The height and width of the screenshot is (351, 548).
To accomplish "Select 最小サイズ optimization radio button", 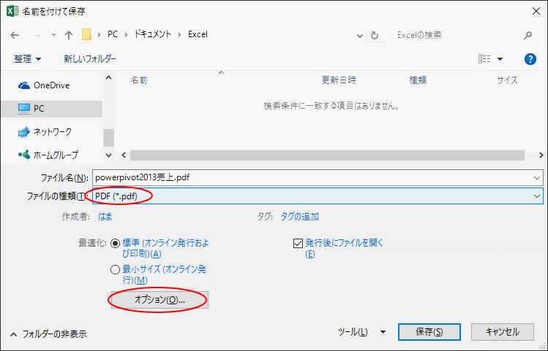I will click(x=115, y=269).
